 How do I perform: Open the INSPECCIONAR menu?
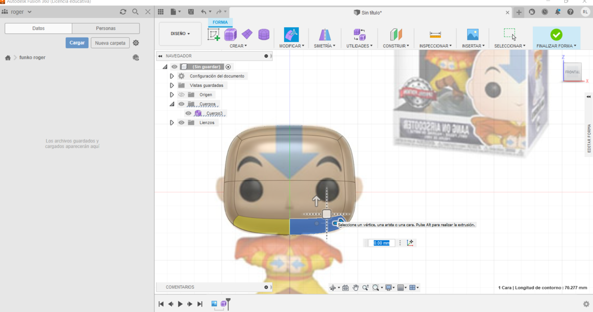435,46
